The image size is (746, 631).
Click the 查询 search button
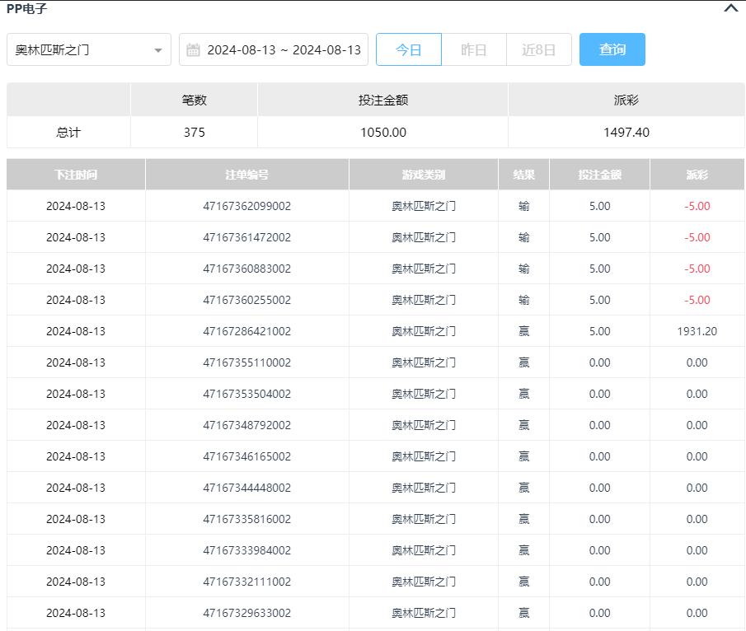[x=612, y=49]
